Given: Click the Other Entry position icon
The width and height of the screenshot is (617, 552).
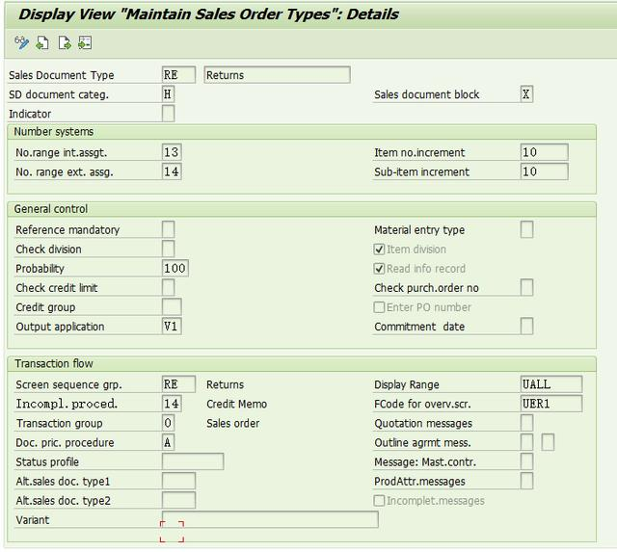Looking at the screenshot, I should point(85,42).
